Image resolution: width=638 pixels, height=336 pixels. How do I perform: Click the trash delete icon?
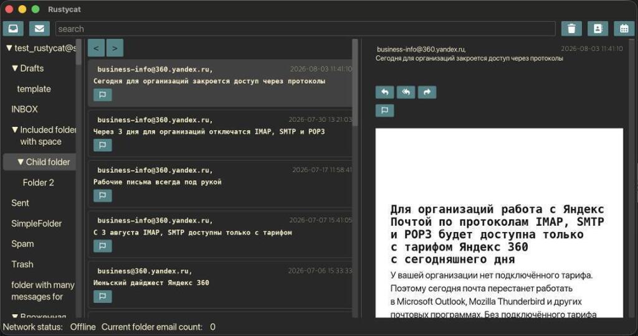click(571, 29)
